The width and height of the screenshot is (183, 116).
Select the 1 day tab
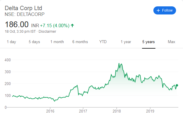(11, 42)
